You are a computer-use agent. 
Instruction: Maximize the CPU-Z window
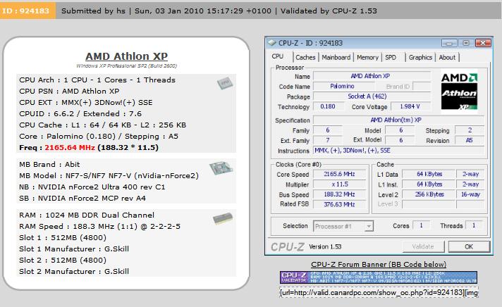466,43
